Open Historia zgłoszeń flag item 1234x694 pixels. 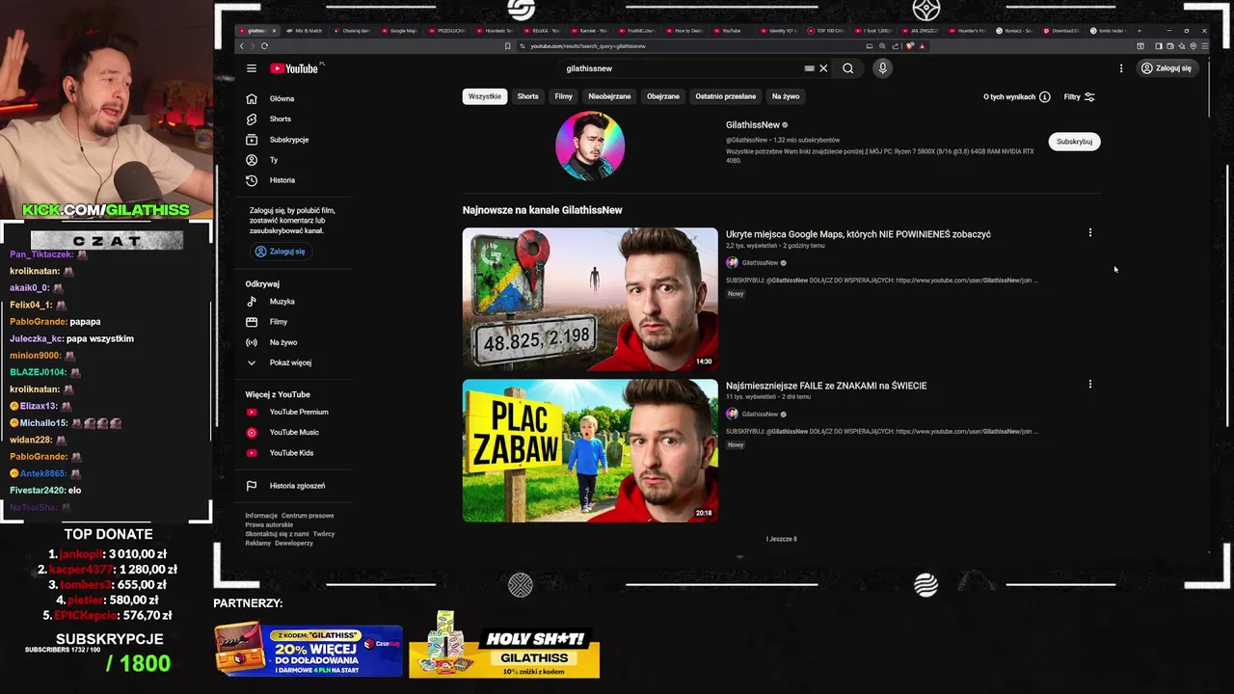[x=295, y=486]
